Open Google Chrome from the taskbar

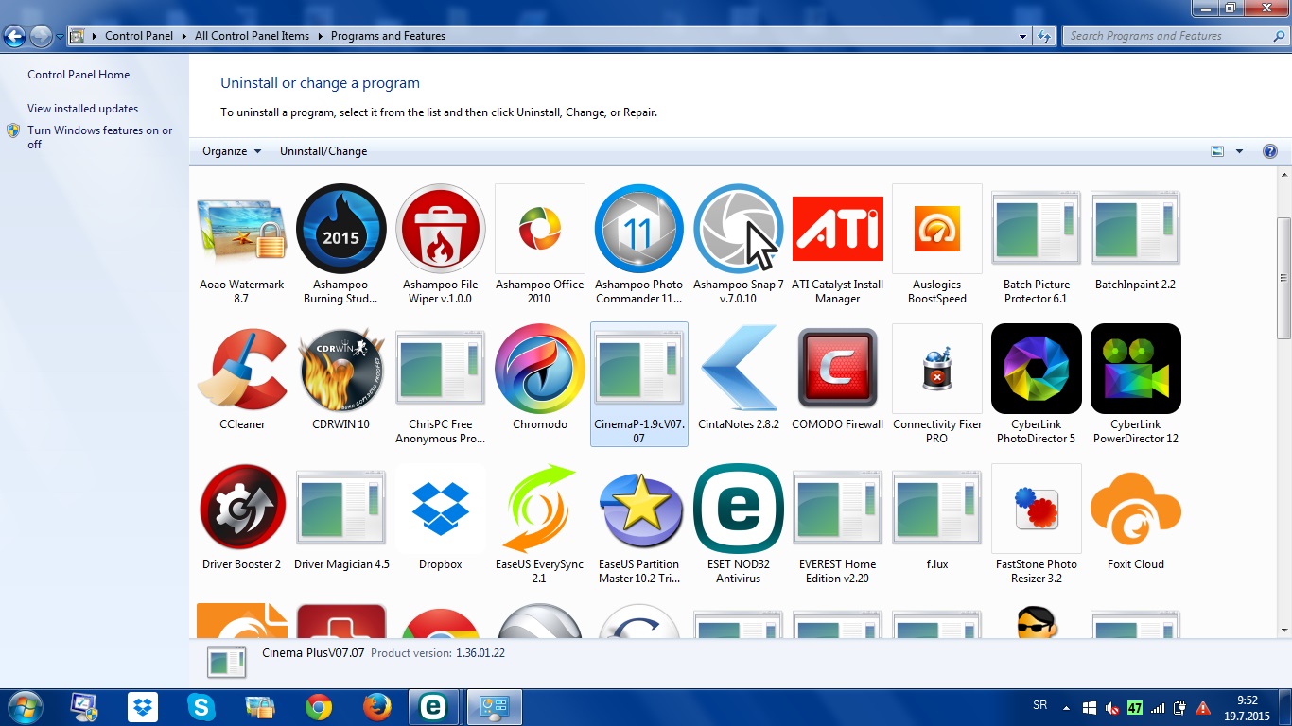click(319, 707)
